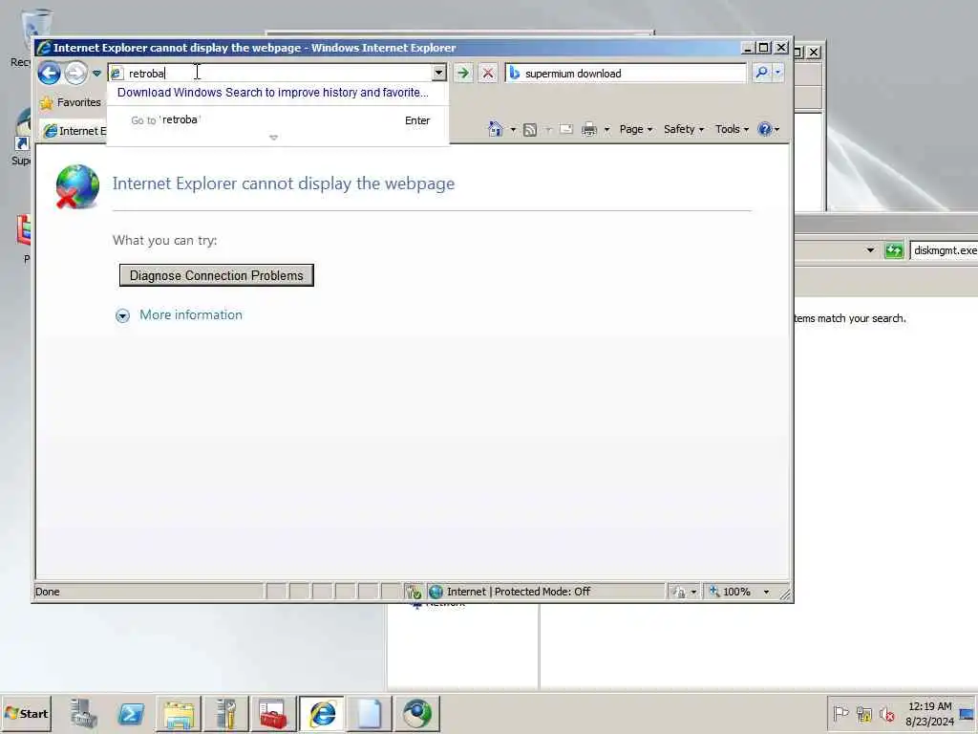Click the Print icon

tap(588, 130)
